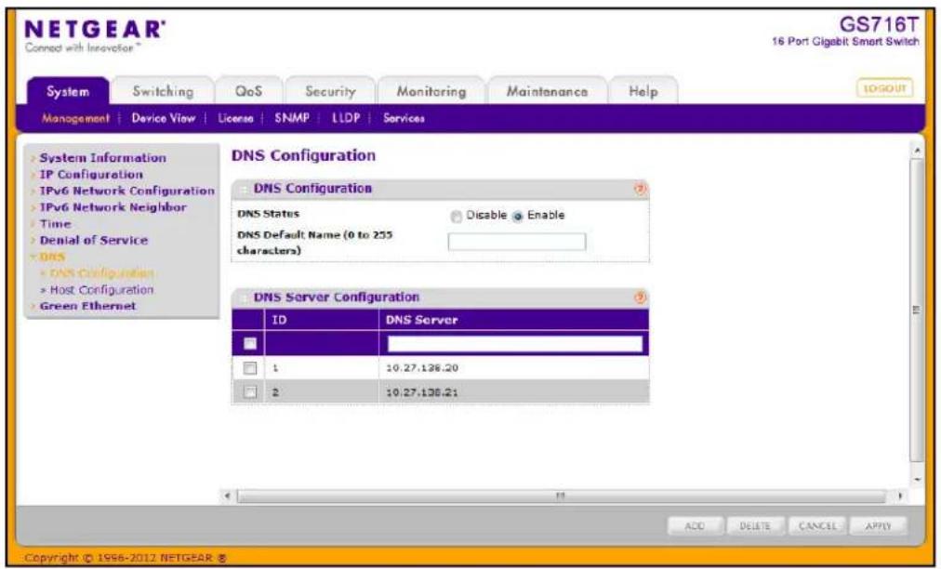
Task: Open Host Configuration link in sidebar
Action: point(101,290)
